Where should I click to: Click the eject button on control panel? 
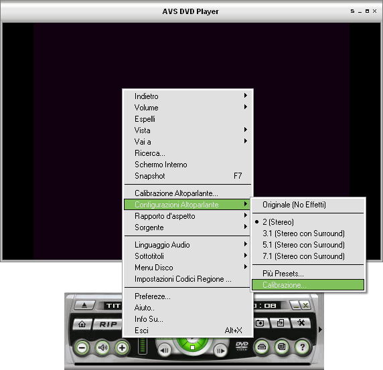coord(84,305)
